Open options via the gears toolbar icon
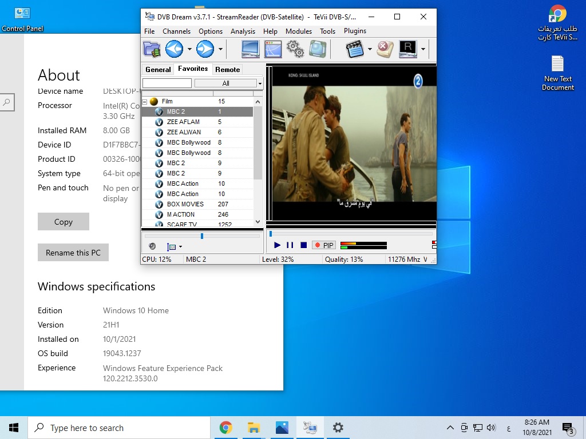This screenshot has width=586, height=439. 295,49
